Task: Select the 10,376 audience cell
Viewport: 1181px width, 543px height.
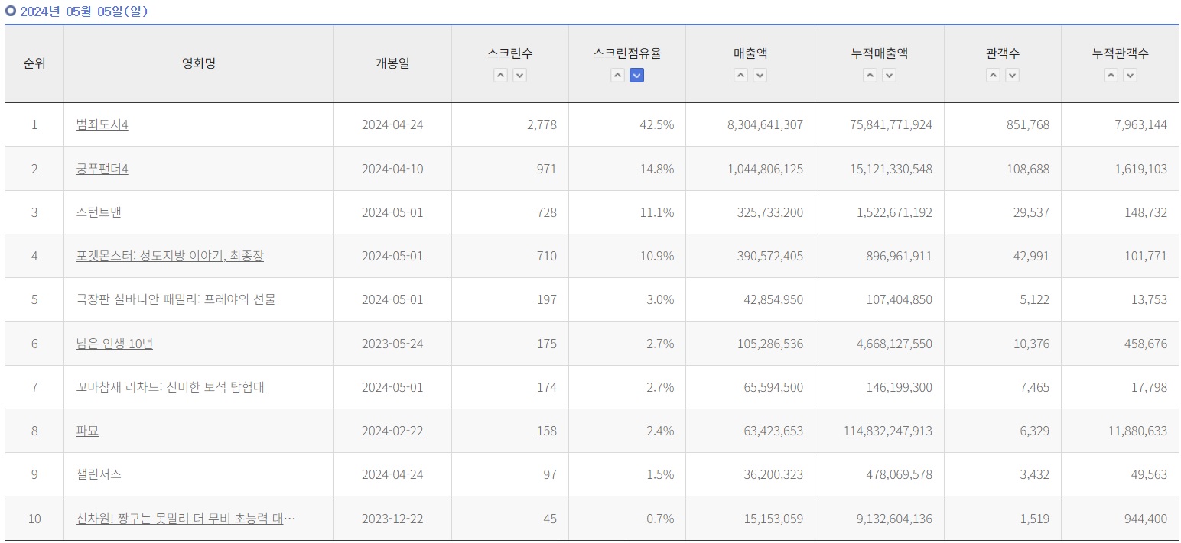Action: click(1003, 344)
